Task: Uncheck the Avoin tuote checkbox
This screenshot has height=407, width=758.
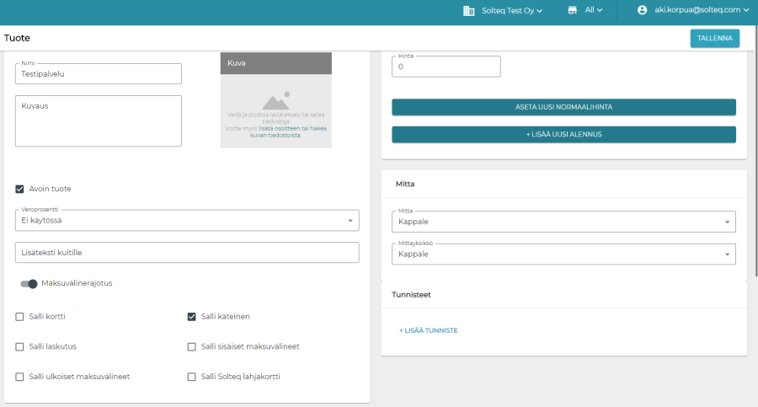Action: point(19,189)
